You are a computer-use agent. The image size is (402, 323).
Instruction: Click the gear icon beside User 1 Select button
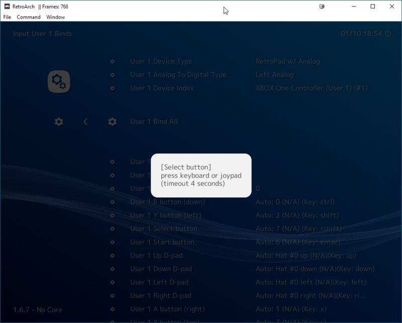click(x=112, y=228)
